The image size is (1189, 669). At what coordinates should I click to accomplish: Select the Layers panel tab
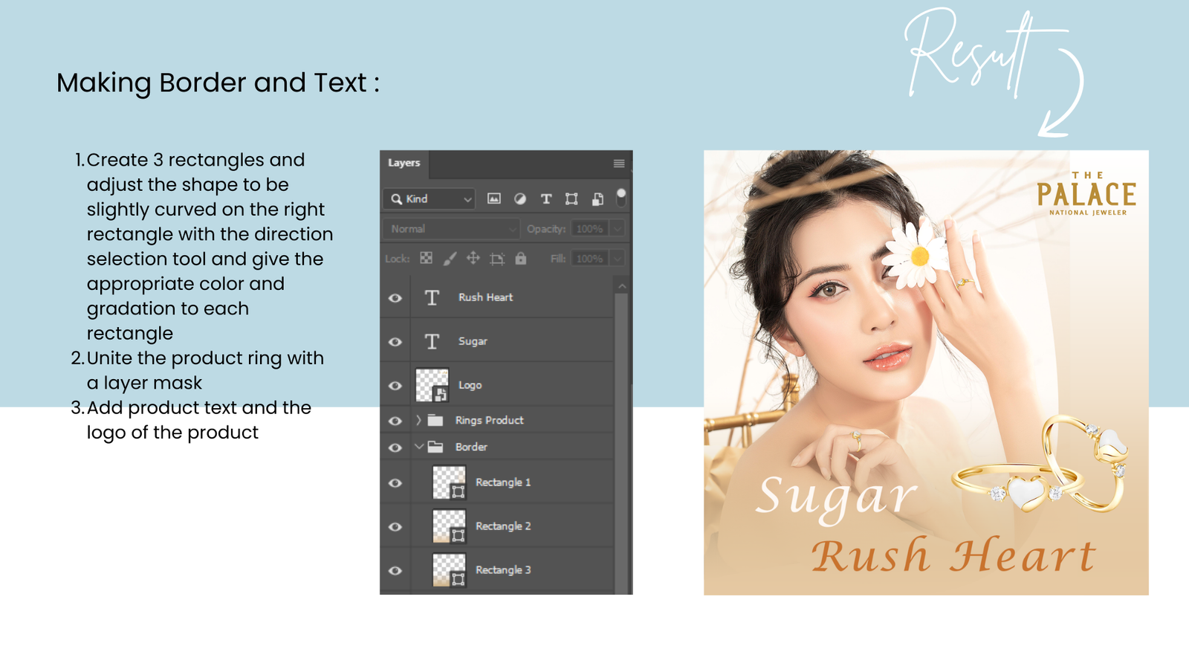click(404, 163)
